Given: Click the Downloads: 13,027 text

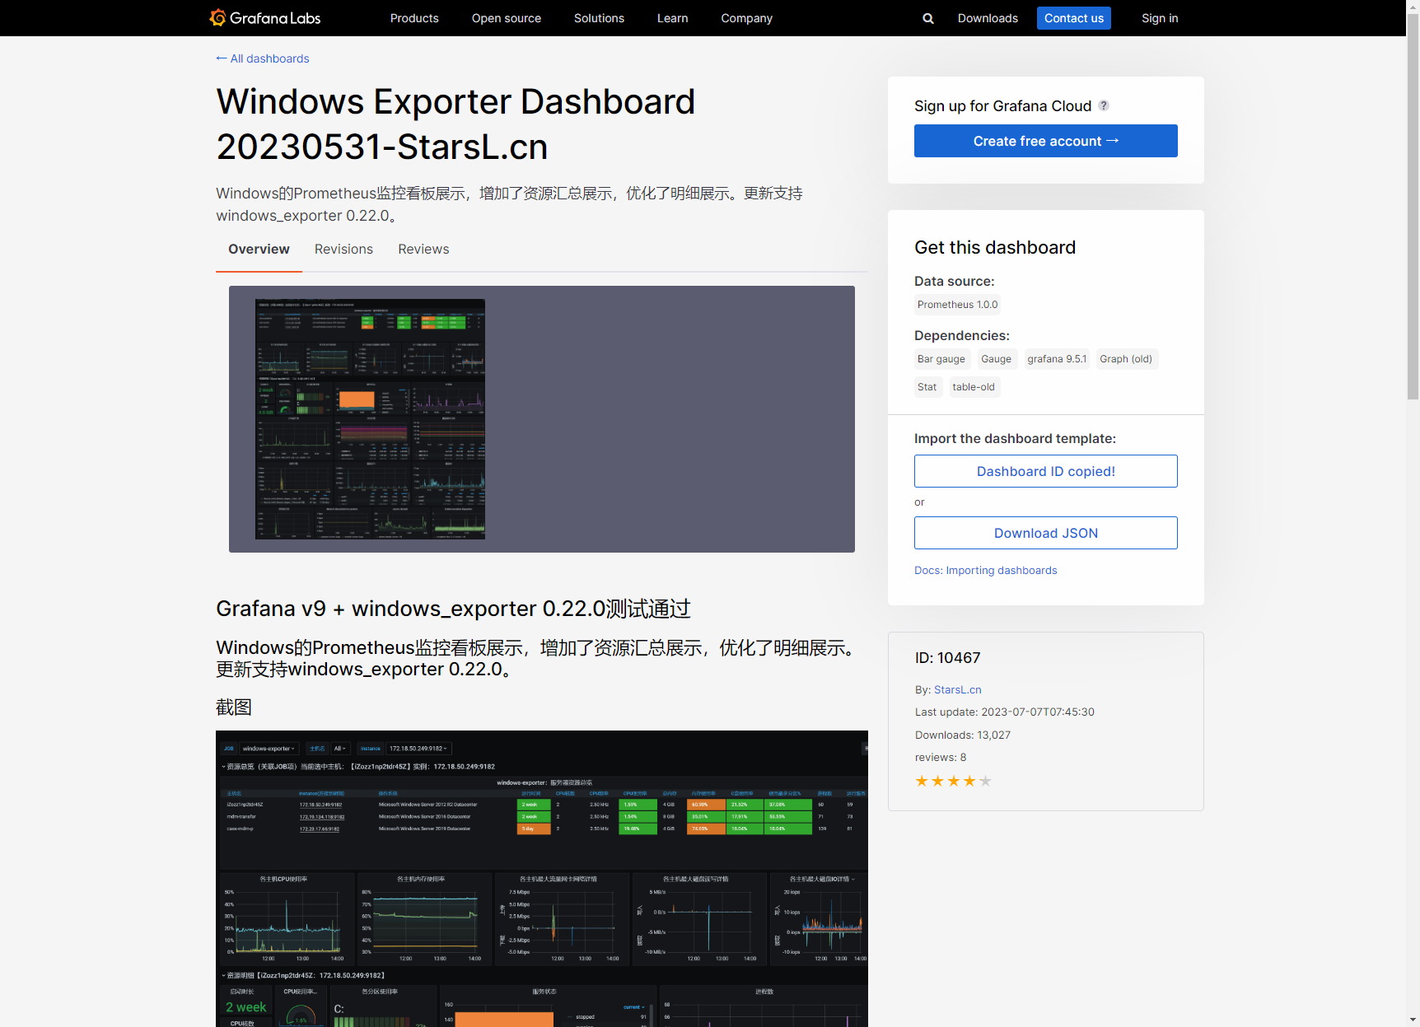Looking at the screenshot, I should point(963,735).
